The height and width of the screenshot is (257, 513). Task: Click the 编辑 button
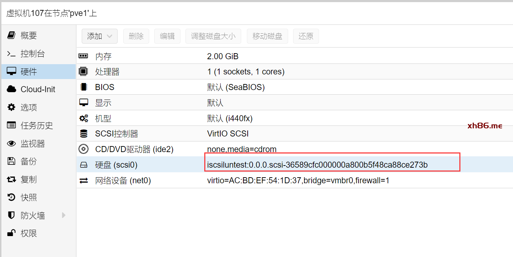pyautogui.click(x=167, y=36)
